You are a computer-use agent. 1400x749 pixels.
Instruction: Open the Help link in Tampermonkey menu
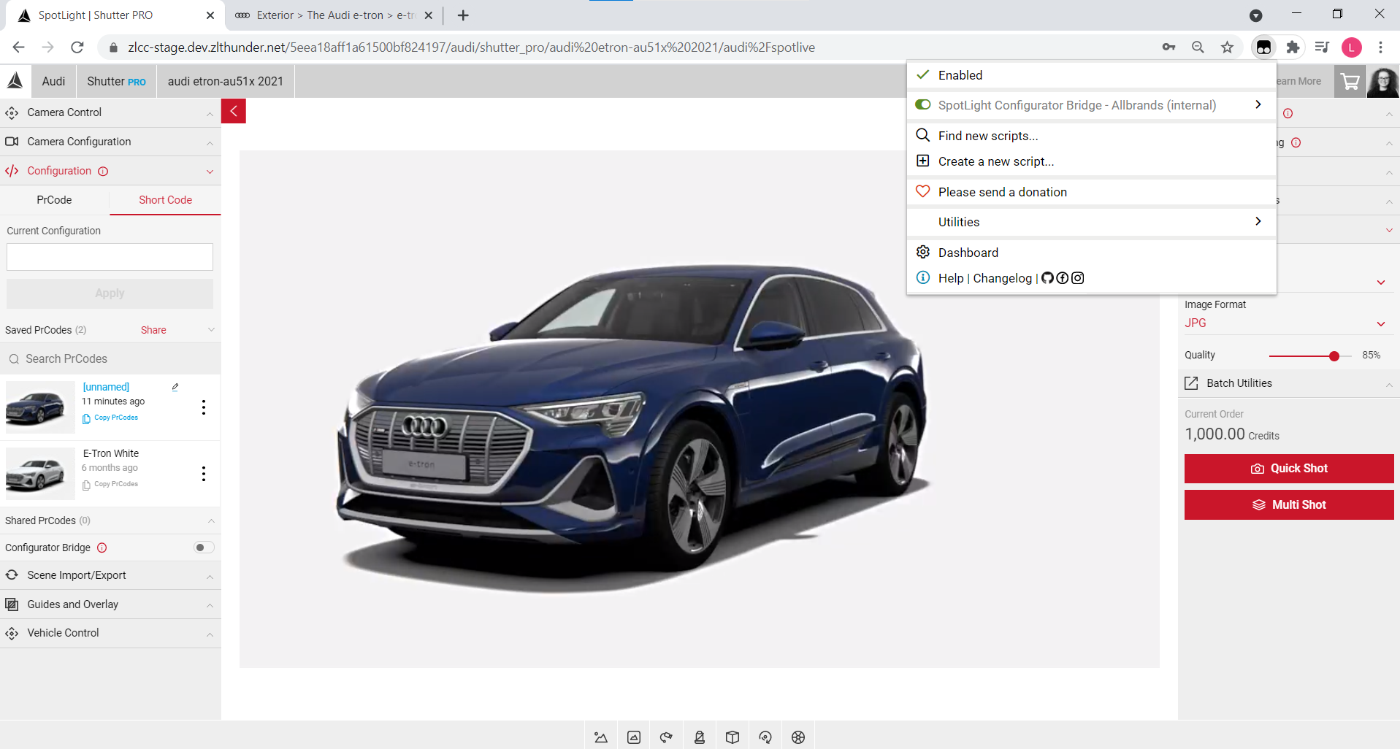[951, 278]
